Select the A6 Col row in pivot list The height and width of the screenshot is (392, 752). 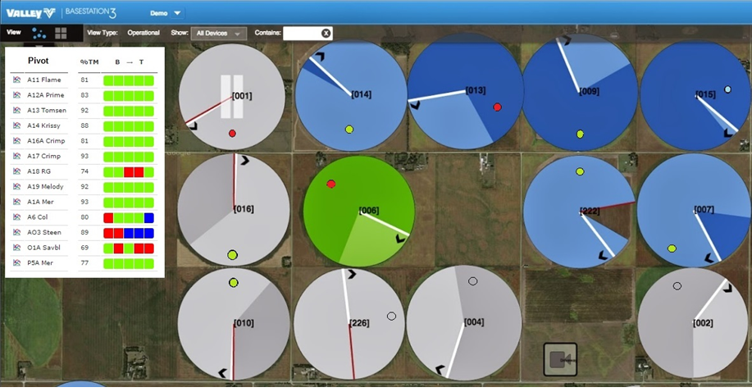pos(84,217)
